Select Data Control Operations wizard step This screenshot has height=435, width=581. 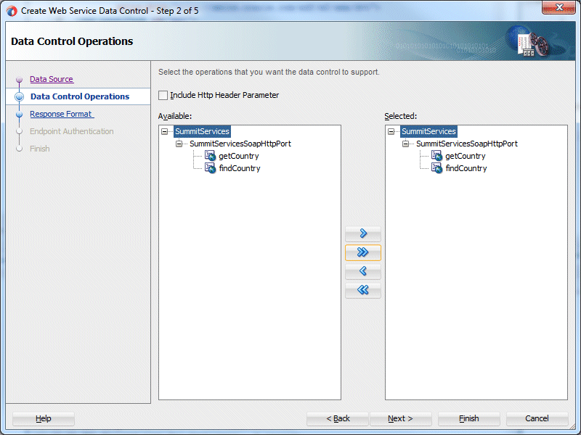(80, 96)
